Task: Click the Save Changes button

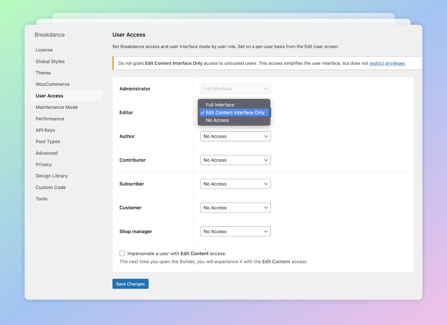Action: [130, 284]
